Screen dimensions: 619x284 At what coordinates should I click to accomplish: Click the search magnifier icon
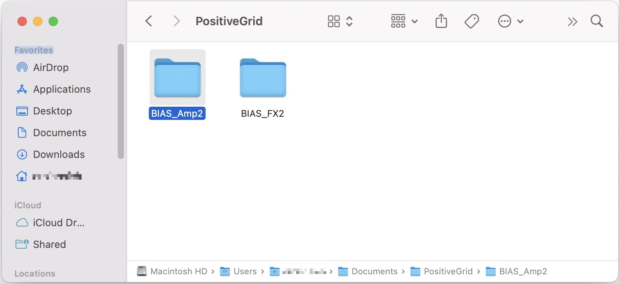596,21
